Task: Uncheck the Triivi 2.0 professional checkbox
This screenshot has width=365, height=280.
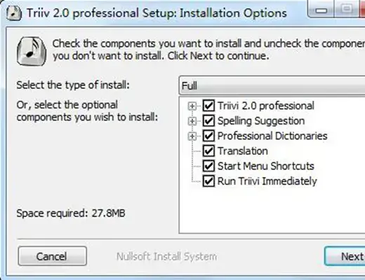Action: click(208, 106)
